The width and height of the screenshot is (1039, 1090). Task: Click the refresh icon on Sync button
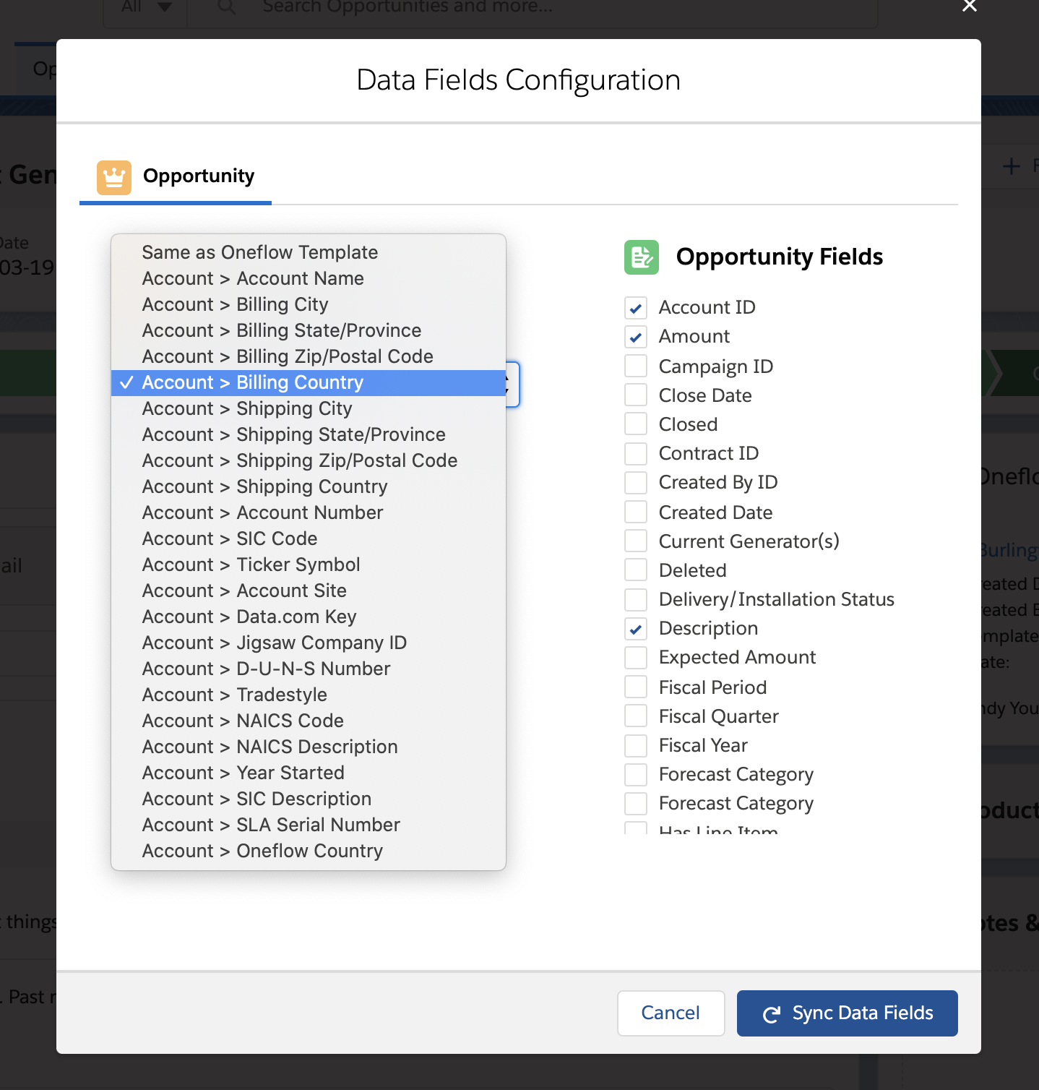(772, 1014)
